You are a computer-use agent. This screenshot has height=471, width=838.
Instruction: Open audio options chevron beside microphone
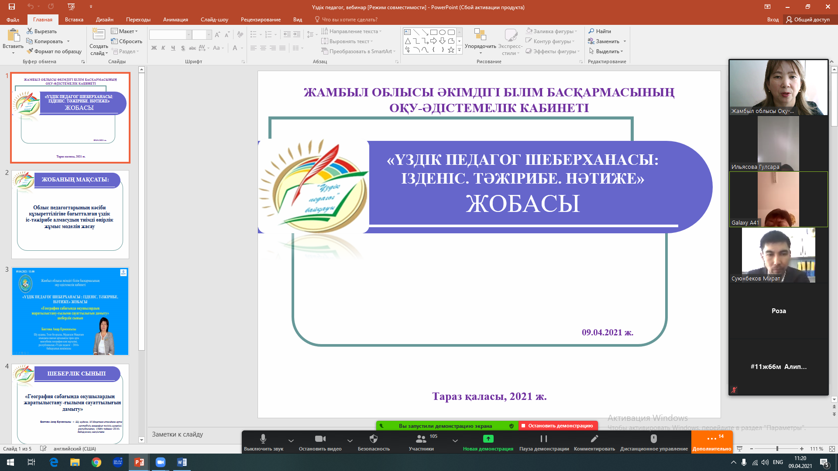291,440
